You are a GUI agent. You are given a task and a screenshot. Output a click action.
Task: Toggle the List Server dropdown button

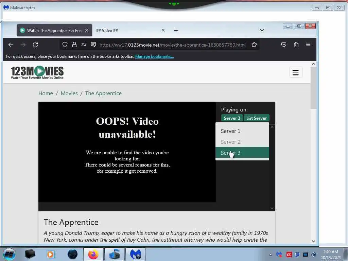click(257, 118)
